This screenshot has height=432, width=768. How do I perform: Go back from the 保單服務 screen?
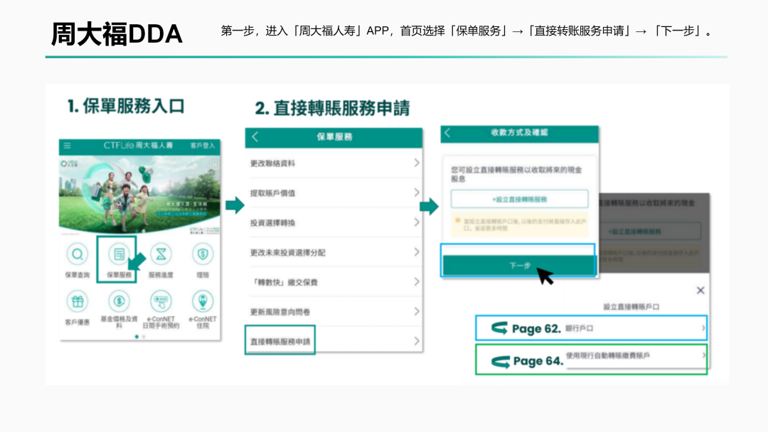pos(255,137)
